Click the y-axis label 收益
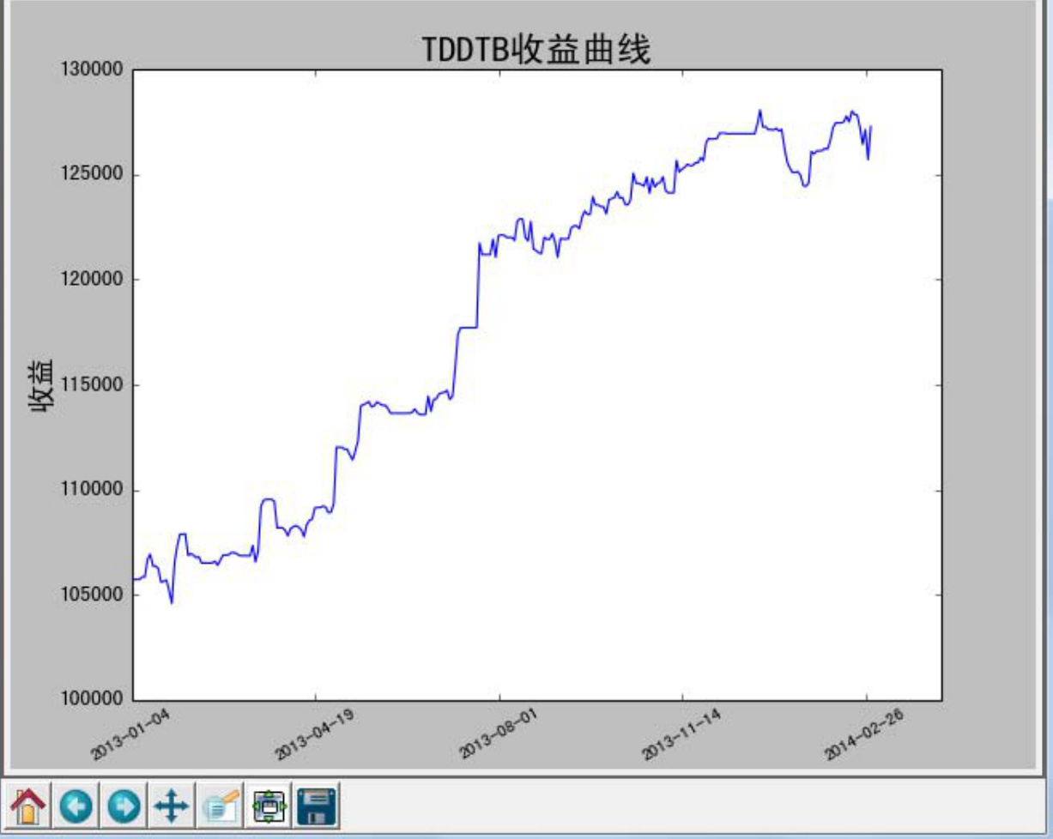This screenshot has height=839, width=1053. (42, 386)
